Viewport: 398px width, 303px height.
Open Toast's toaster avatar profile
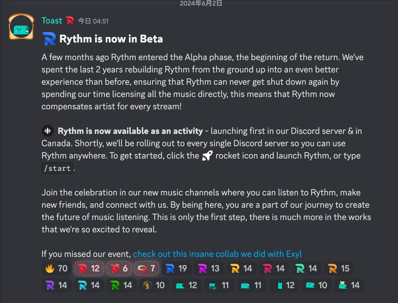(21, 27)
